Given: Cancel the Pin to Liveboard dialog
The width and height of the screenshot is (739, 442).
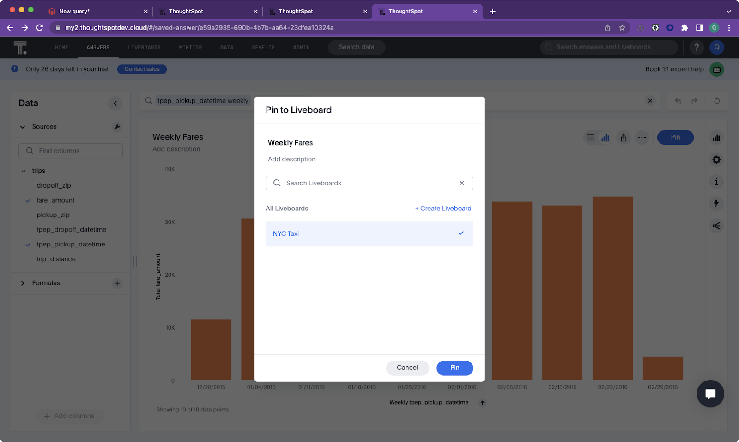Looking at the screenshot, I should pos(407,368).
